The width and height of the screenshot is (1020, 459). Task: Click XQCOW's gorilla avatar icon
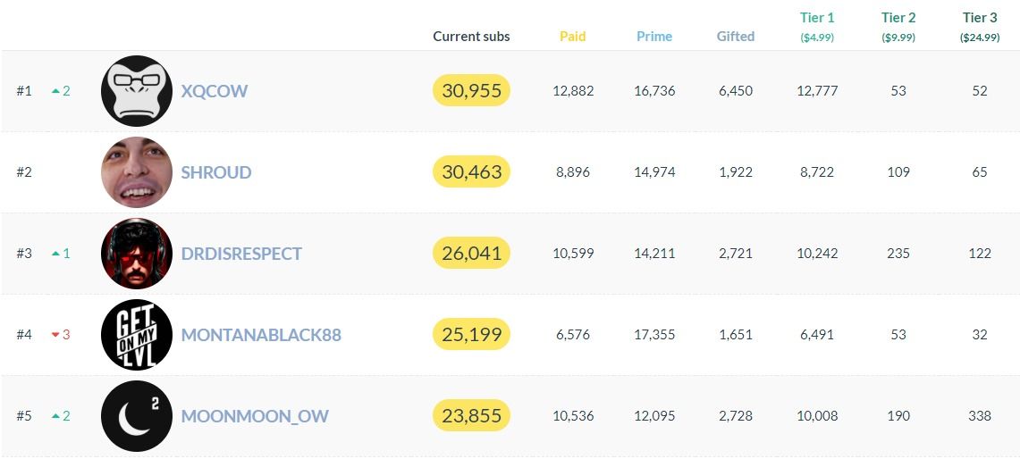(136, 91)
